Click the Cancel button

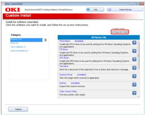click(x=18, y=109)
